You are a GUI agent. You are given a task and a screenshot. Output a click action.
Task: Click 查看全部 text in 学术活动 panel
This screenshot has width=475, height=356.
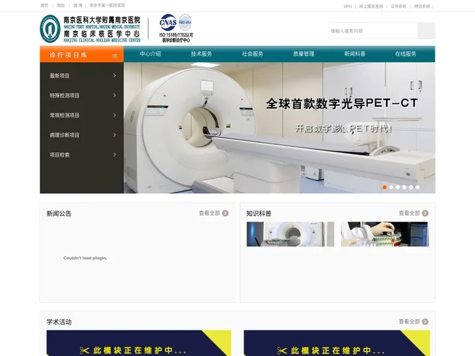pyautogui.click(x=409, y=322)
